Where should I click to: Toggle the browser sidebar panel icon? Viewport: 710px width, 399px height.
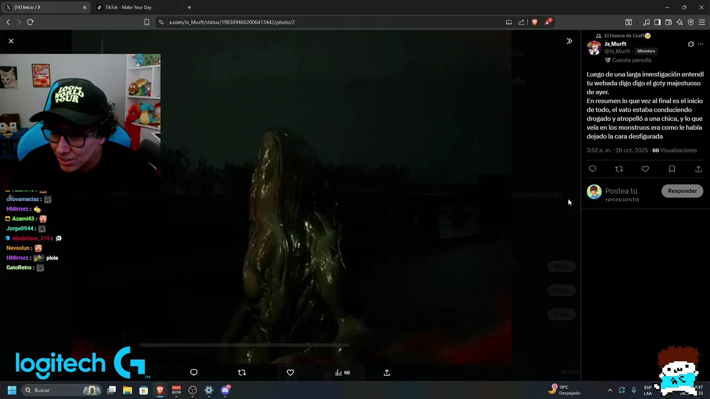657,22
